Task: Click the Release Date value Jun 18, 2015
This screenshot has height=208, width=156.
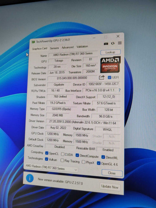Action: tap(57, 73)
